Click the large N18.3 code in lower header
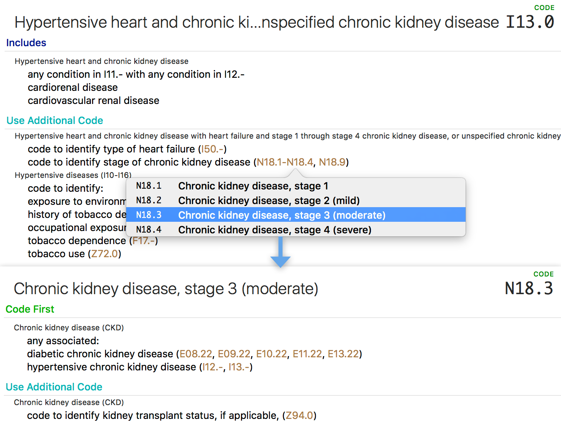The height and width of the screenshot is (427, 561). [x=529, y=288]
